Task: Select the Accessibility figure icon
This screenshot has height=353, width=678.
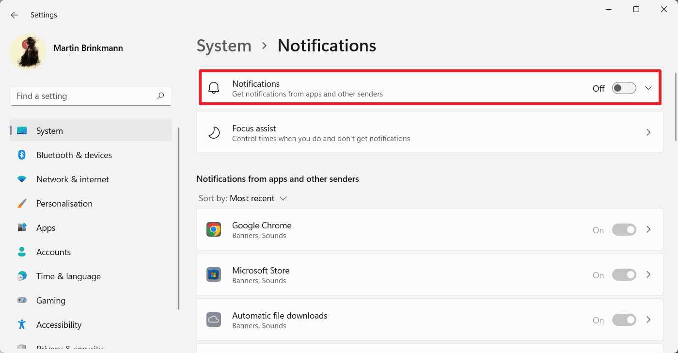Action: (x=22, y=324)
